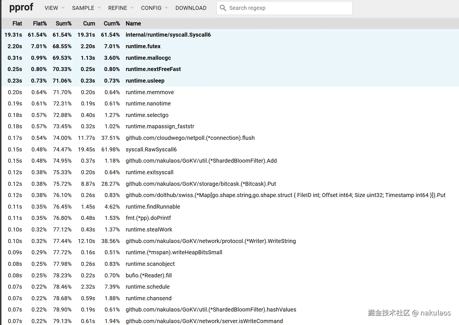This screenshot has height=325, width=459.
Task: Select the Bitcask Put function row
Action: point(201,184)
